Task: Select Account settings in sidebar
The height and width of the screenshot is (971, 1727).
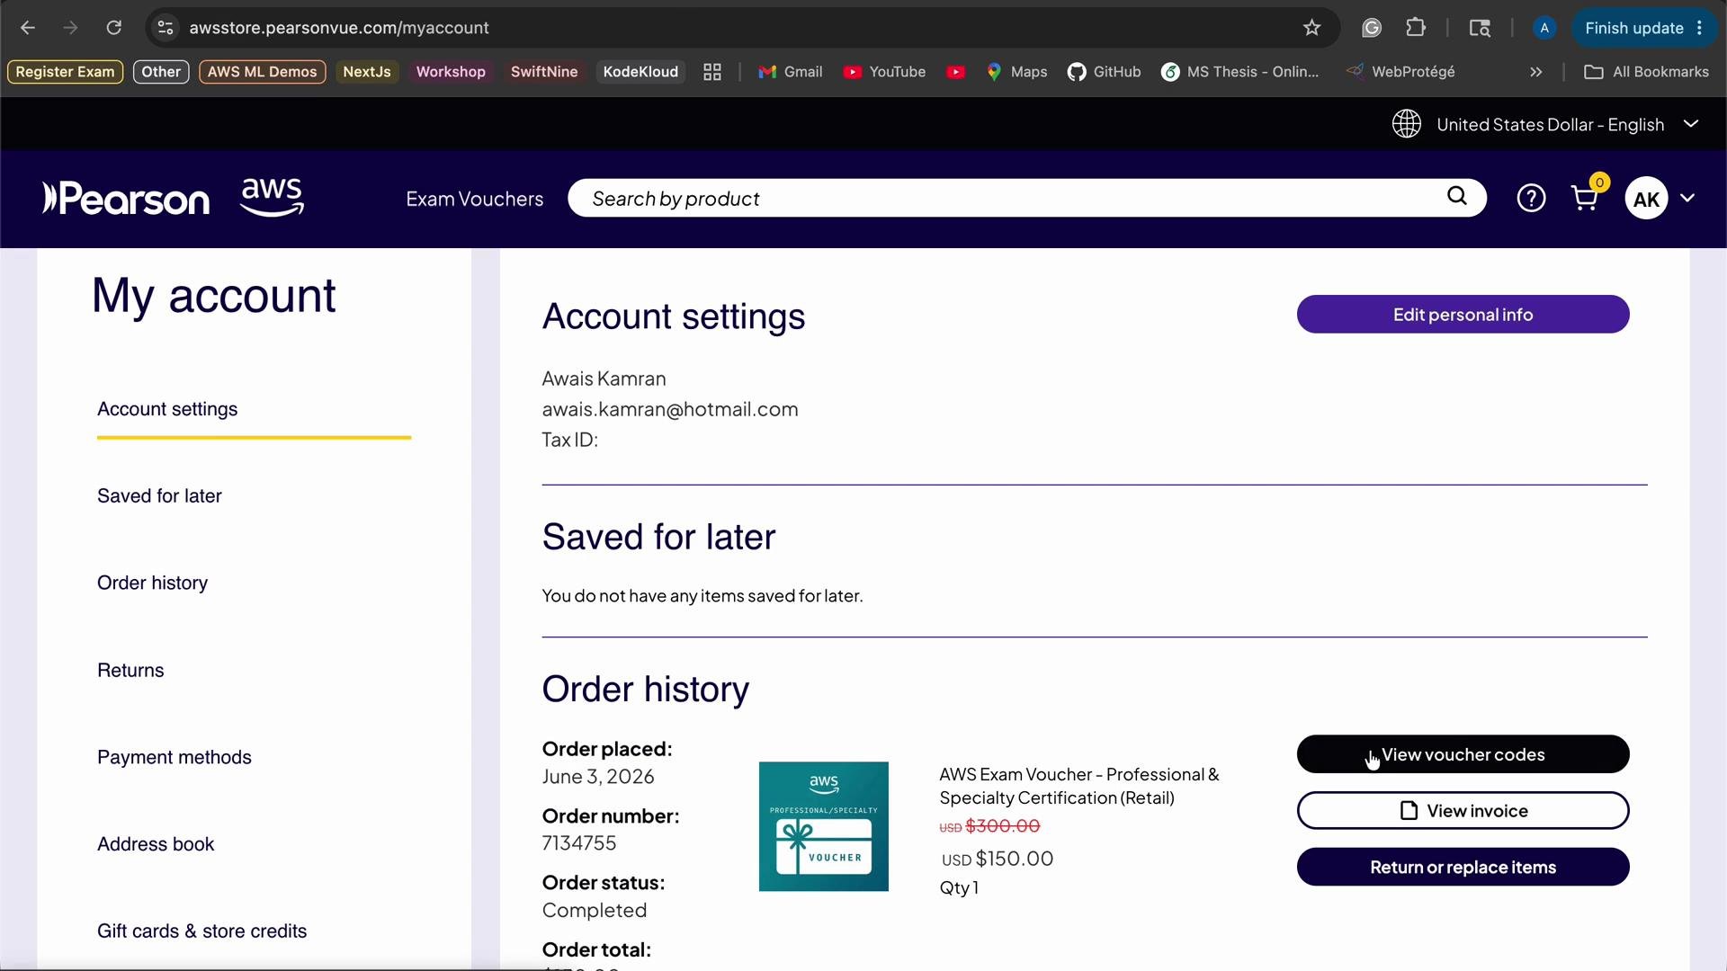Action: (x=167, y=410)
